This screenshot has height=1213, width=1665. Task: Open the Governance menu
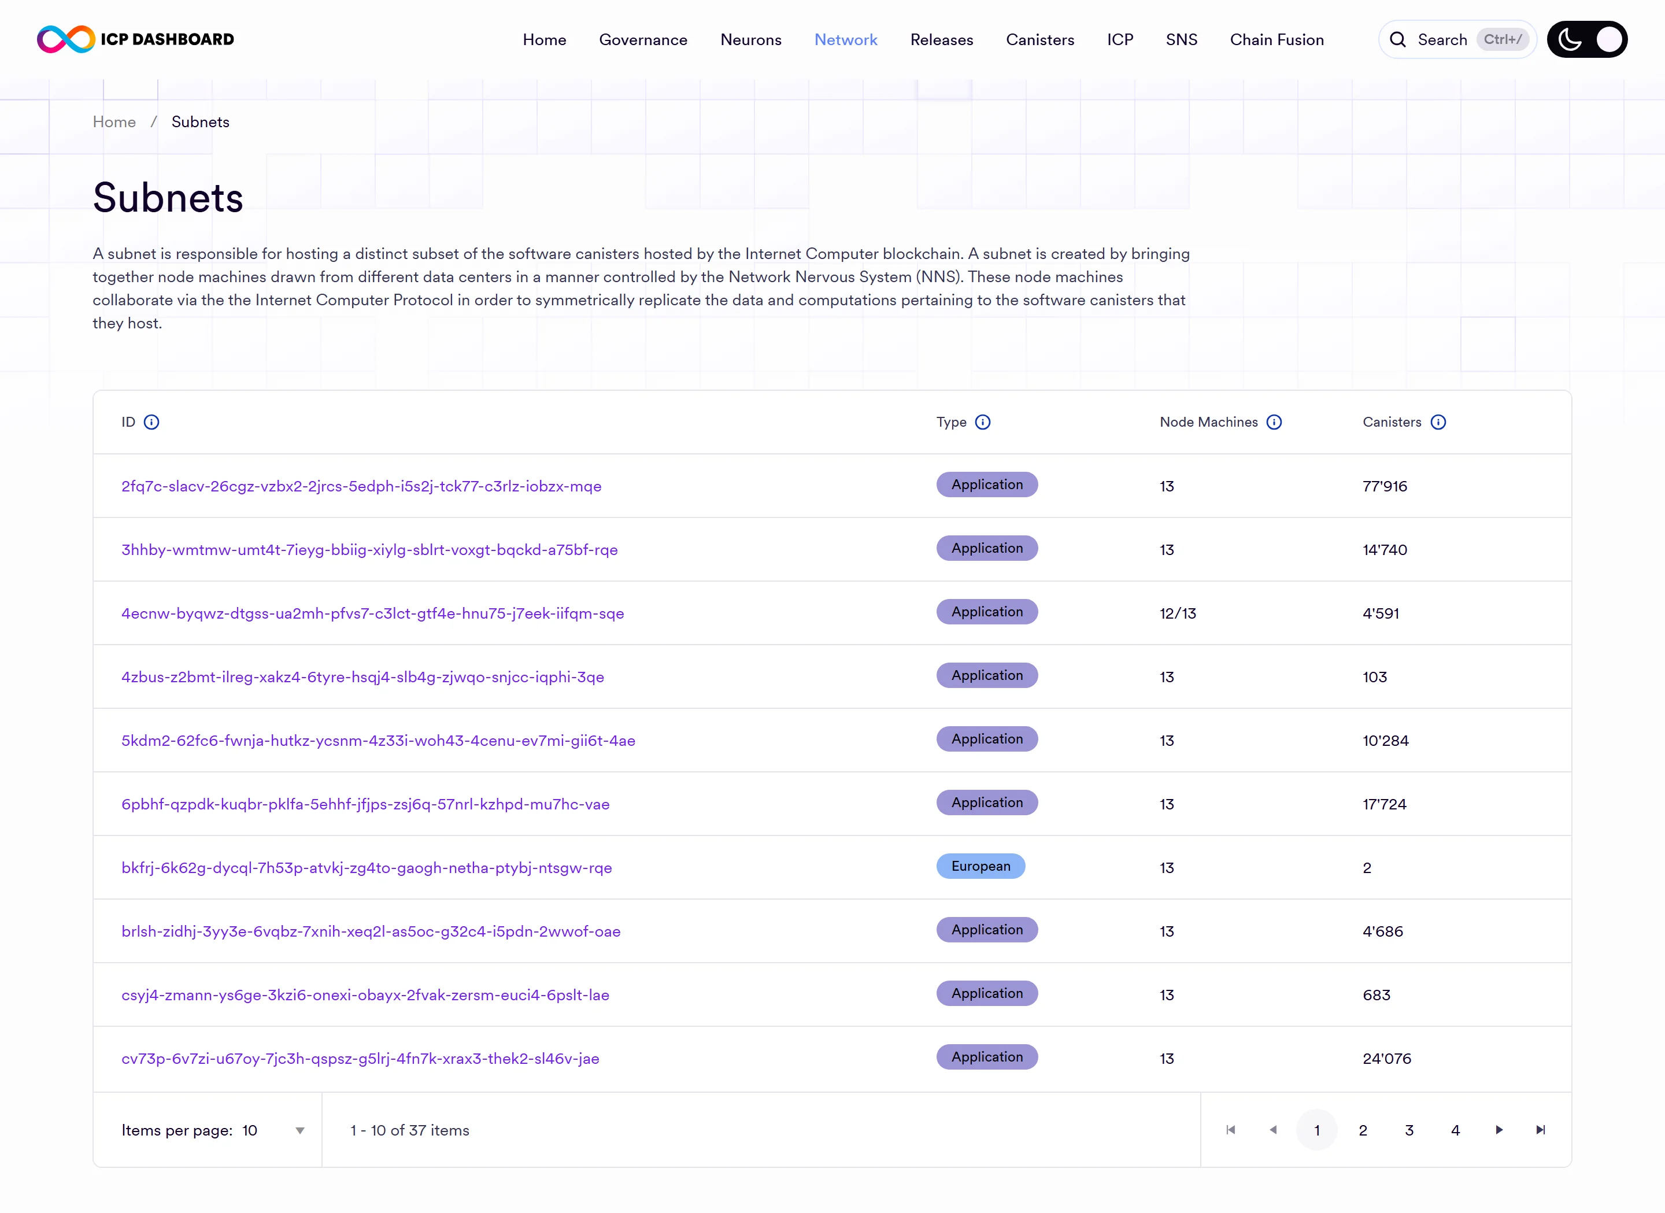tap(643, 40)
